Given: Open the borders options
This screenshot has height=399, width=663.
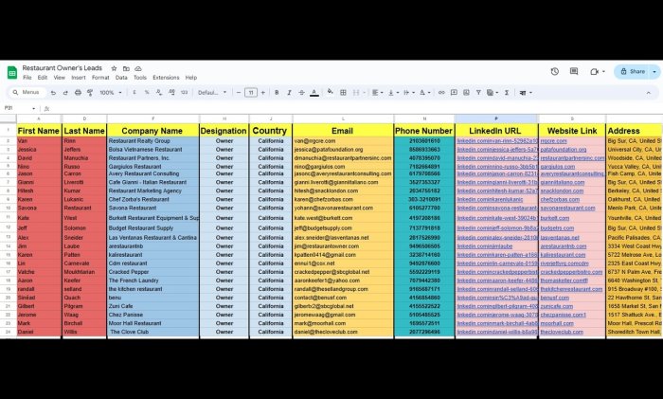Looking at the screenshot, I should [343, 92].
